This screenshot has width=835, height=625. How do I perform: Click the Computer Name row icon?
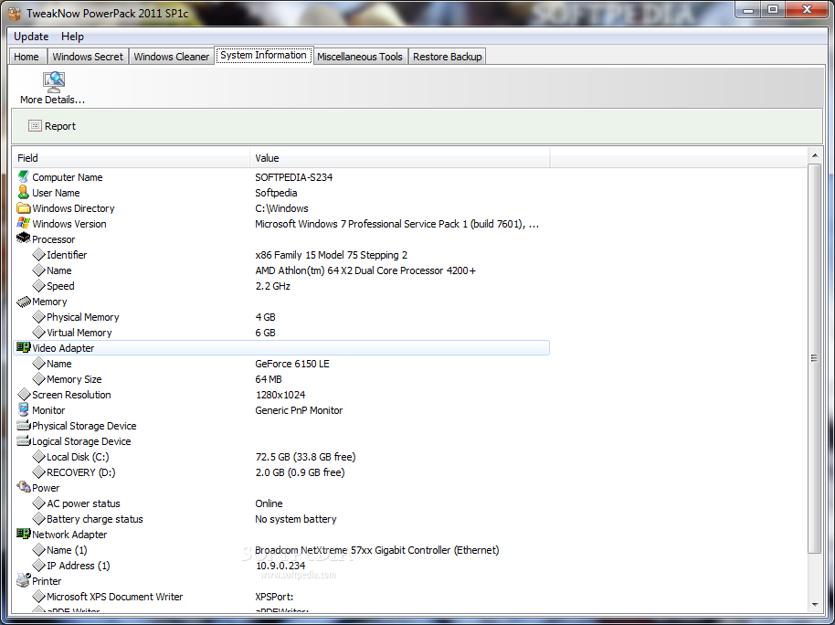point(23,177)
